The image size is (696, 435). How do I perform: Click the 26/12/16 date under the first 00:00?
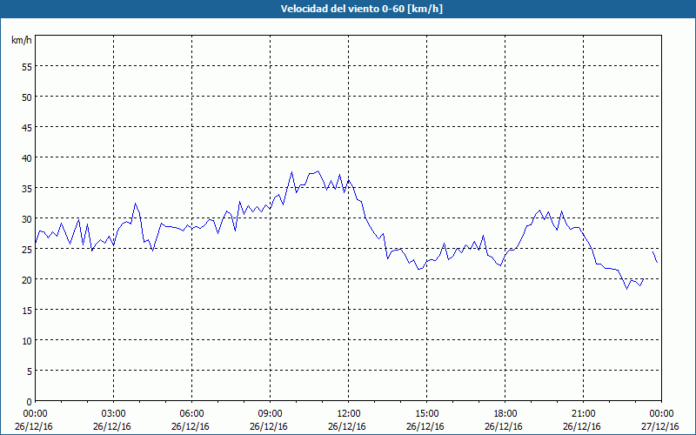[x=34, y=426]
